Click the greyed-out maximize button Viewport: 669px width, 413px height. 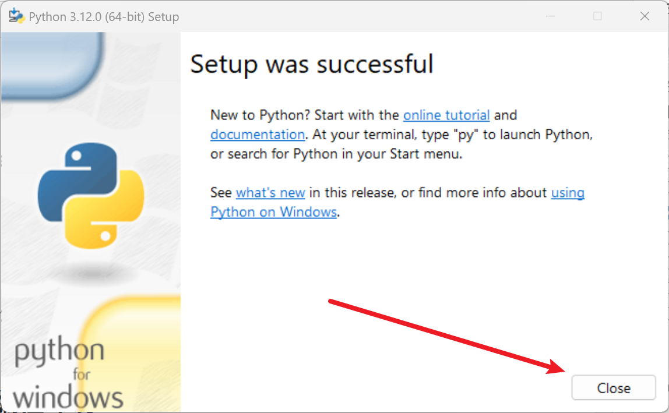[x=597, y=16]
